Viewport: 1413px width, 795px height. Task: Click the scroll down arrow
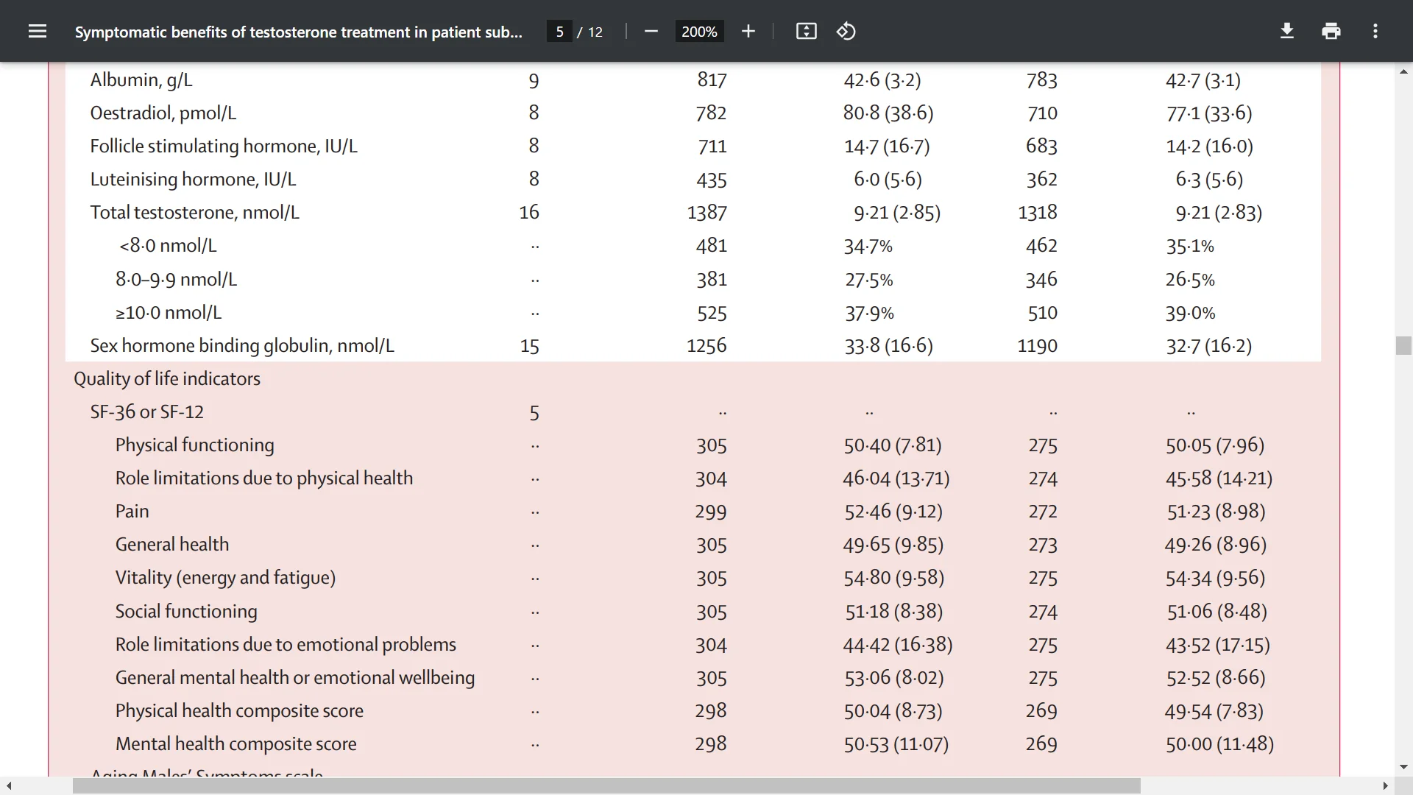pos(1403,767)
